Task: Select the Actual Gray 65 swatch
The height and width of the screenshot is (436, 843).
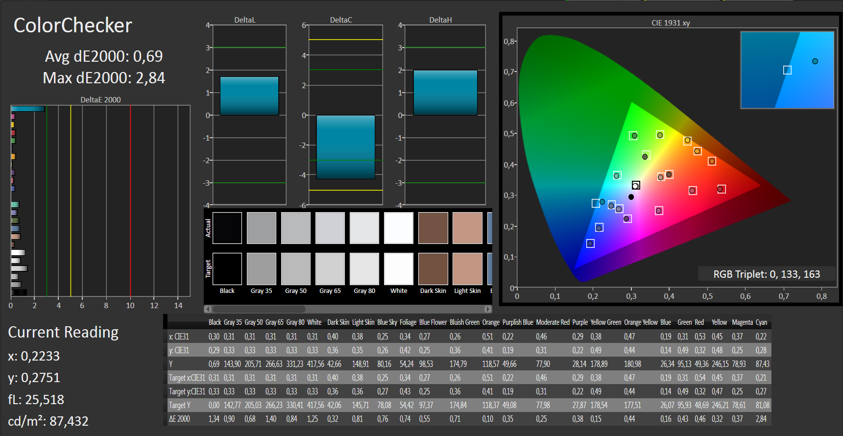Action: (x=330, y=228)
